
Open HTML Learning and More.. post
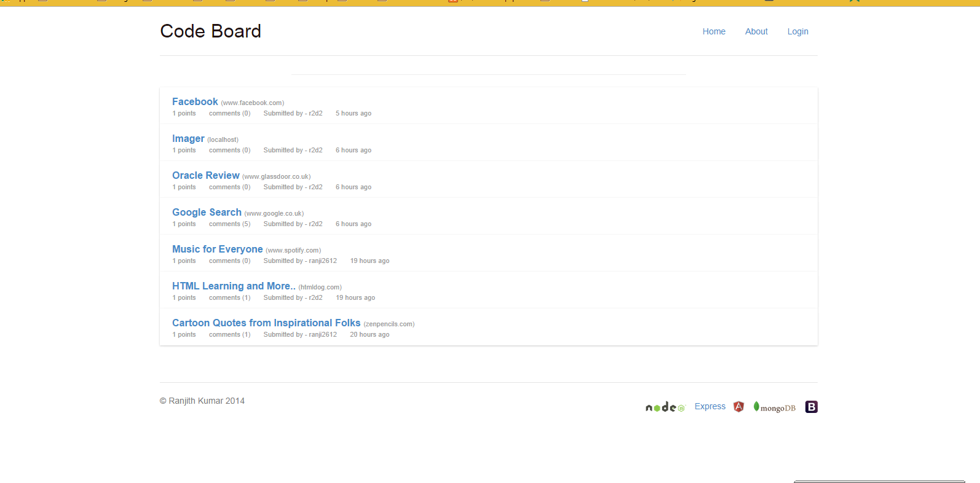click(234, 286)
